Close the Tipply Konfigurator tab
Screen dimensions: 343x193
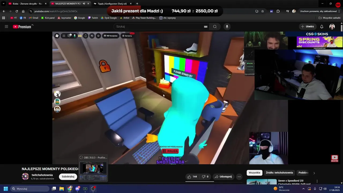[131, 4]
